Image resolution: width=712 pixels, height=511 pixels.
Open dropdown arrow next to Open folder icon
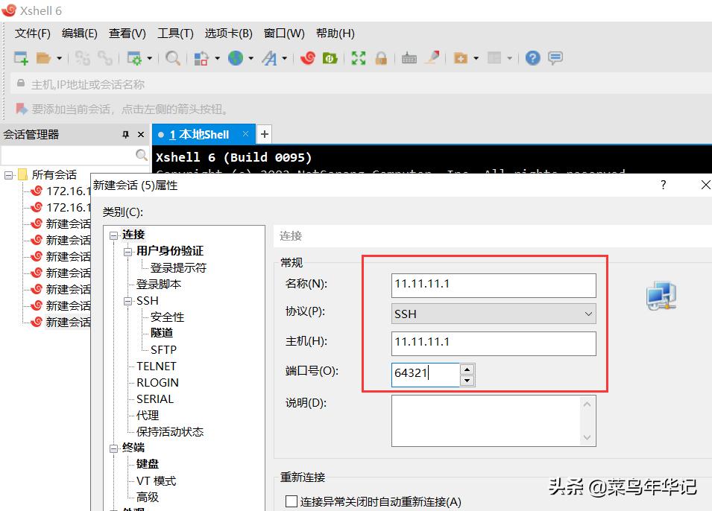59,58
